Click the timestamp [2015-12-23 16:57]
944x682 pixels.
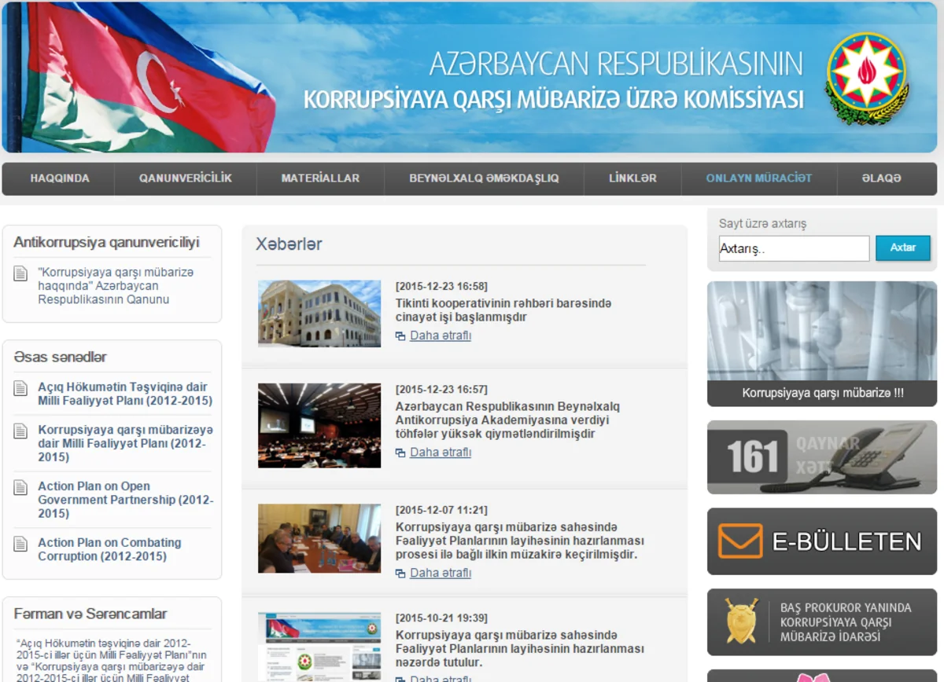(x=441, y=389)
